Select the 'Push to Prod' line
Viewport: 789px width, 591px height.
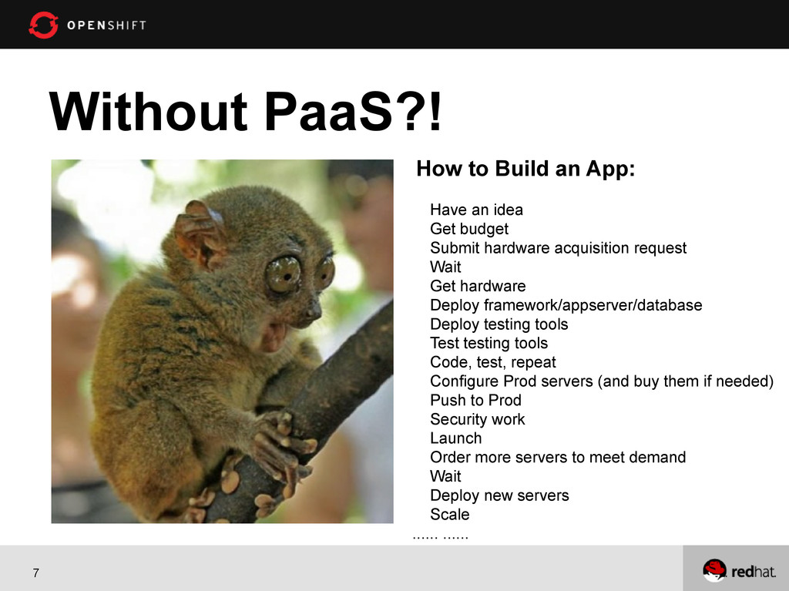pyautogui.click(x=475, y=400)
